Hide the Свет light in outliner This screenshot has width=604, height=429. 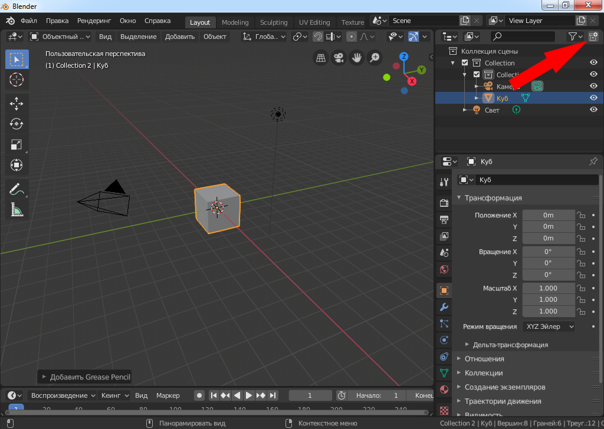594,110
